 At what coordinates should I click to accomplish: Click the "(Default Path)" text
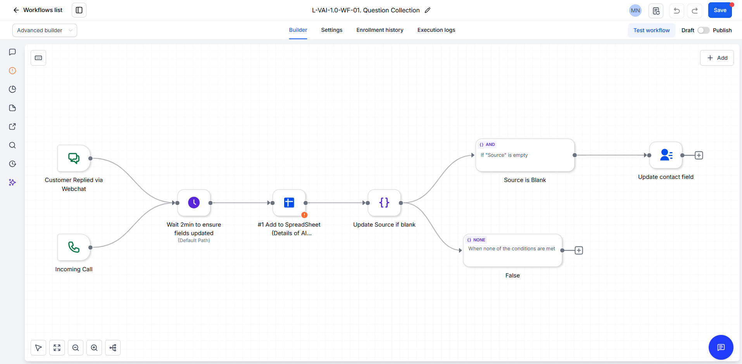tap(194, 241)
